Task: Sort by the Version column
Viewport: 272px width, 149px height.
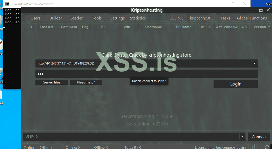Action: 260,27
